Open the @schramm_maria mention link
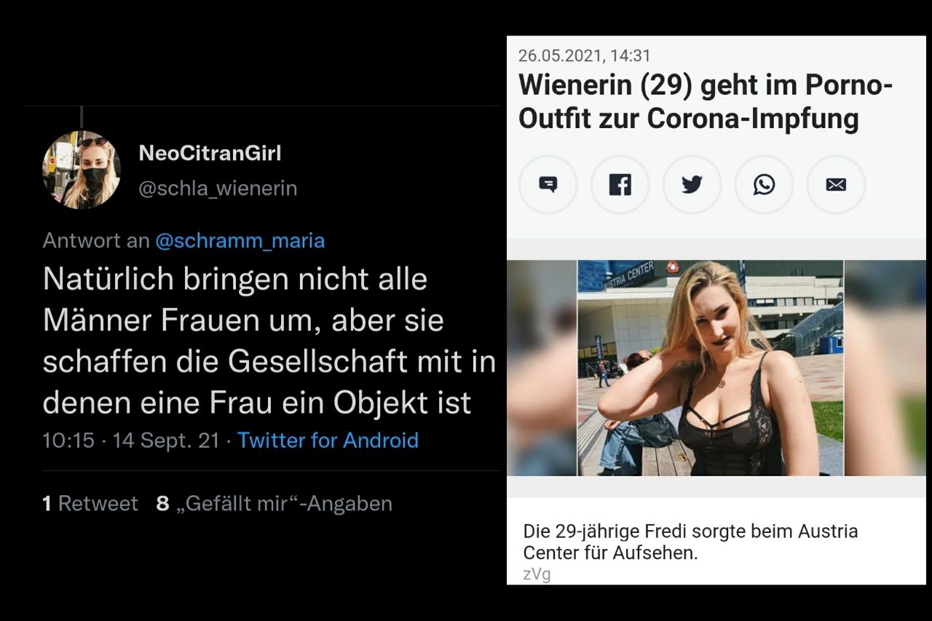This screenshot has width=932, height=621. click(240, 240)
